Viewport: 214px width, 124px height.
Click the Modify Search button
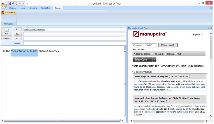pos(168,45)
